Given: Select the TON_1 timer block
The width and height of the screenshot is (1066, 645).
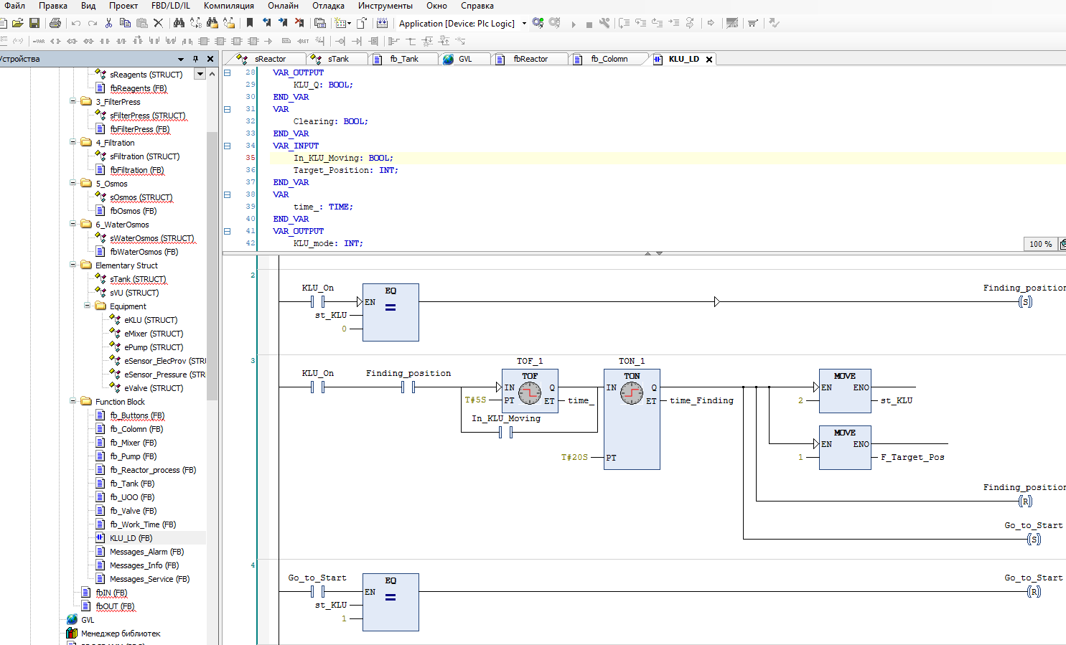Looking at the screenshot, I should [x=632, y=419].
